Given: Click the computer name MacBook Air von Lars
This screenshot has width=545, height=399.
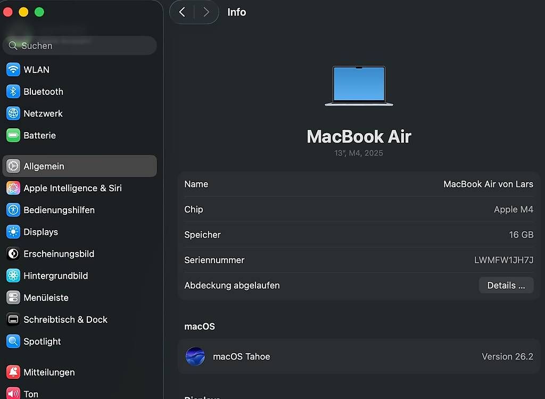Looking at the screenshot, I should [x=488, y=184].
